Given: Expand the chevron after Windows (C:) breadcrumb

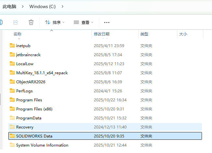Looking at the screenshot, I should click(62, 6).
